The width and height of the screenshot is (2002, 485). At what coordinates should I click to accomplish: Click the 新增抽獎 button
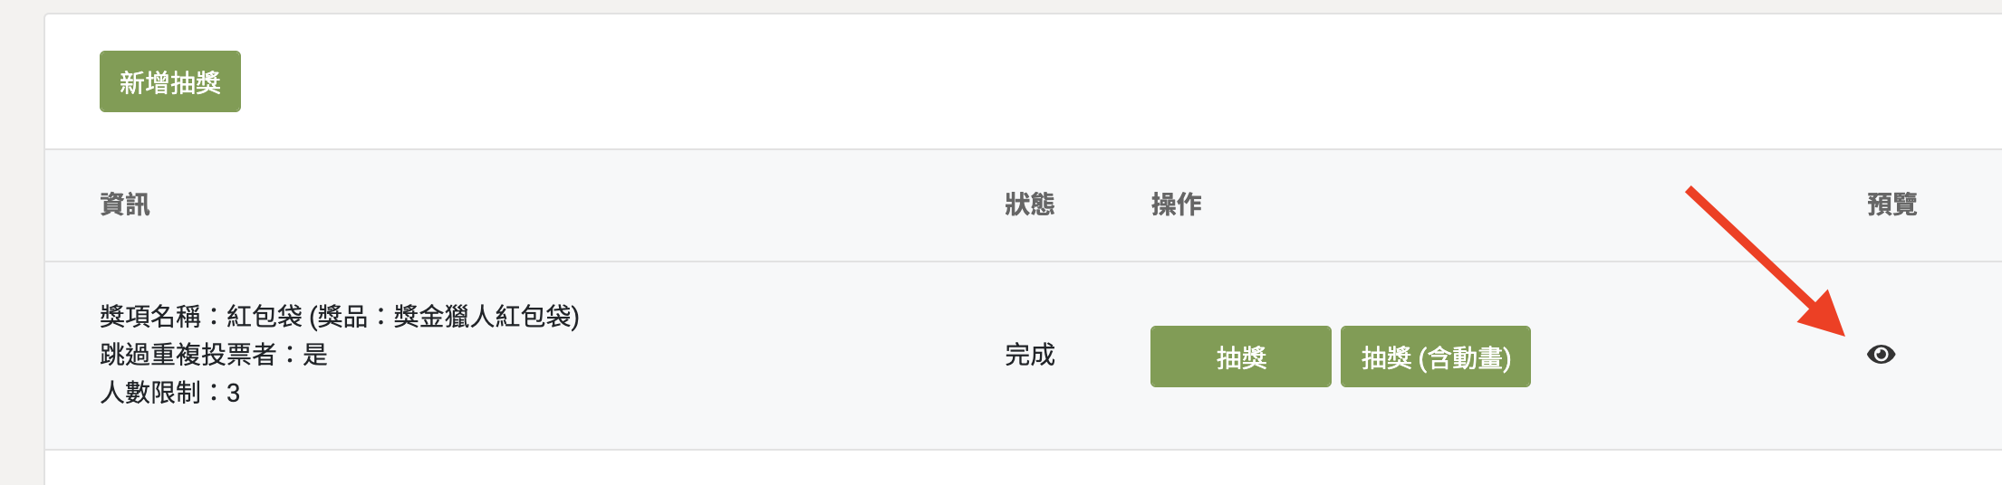pyautogui.click(x=170, y=81)
